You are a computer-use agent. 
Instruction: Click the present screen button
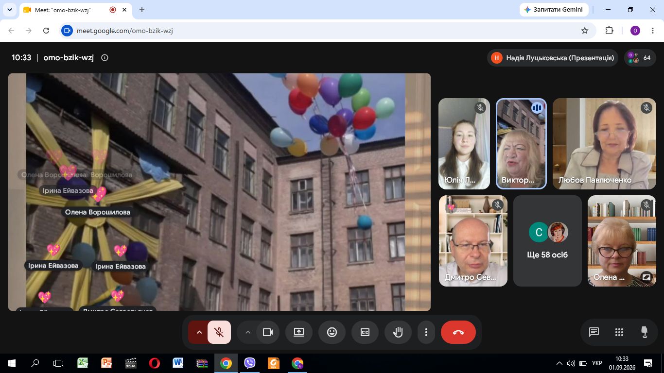tap(299, 332)
